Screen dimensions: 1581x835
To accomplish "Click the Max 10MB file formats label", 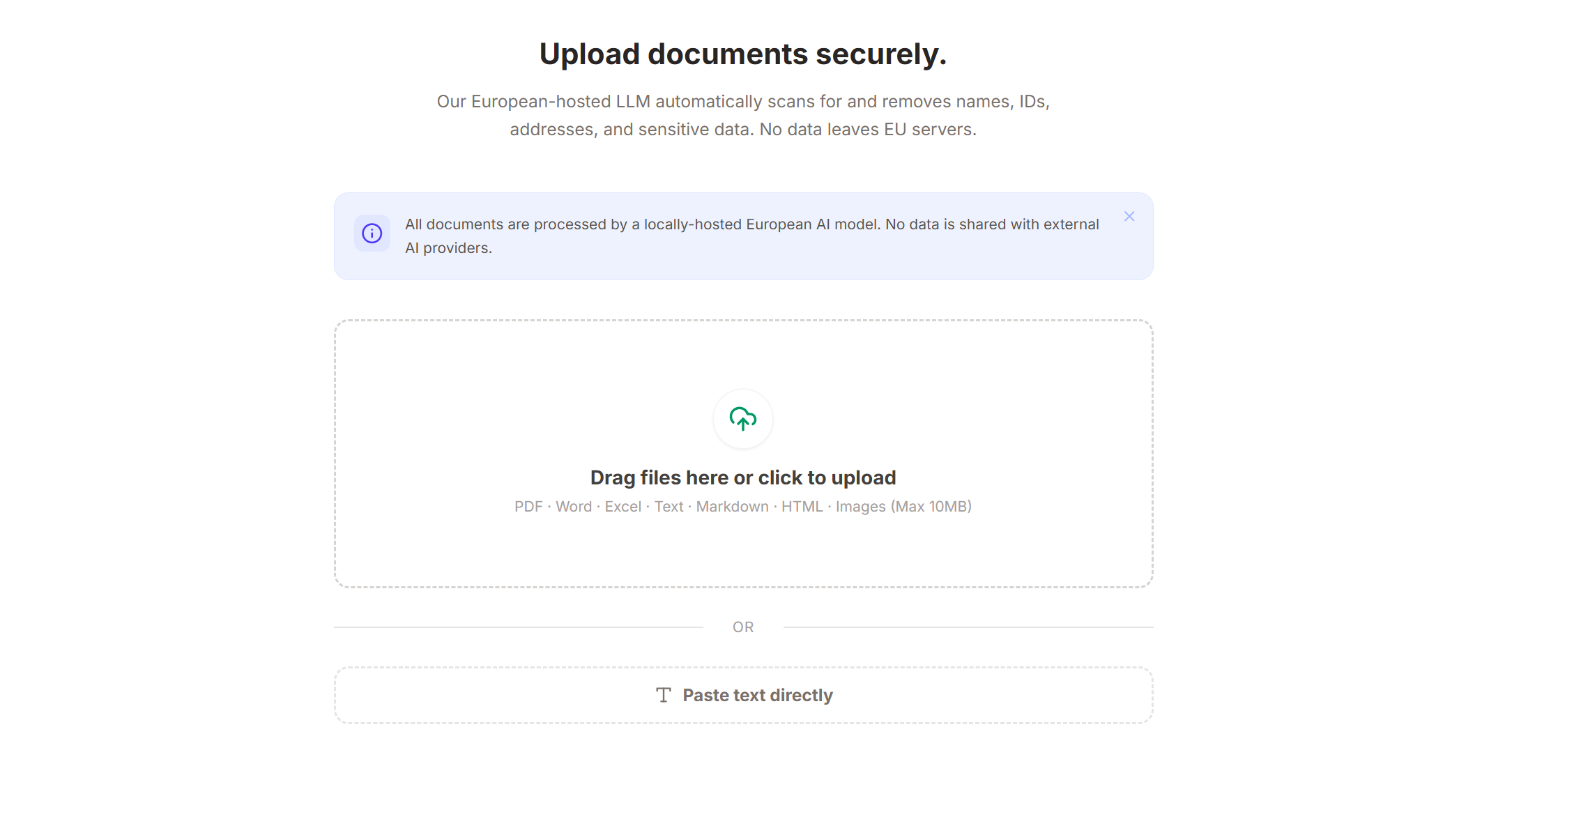I will coord(743,507).
